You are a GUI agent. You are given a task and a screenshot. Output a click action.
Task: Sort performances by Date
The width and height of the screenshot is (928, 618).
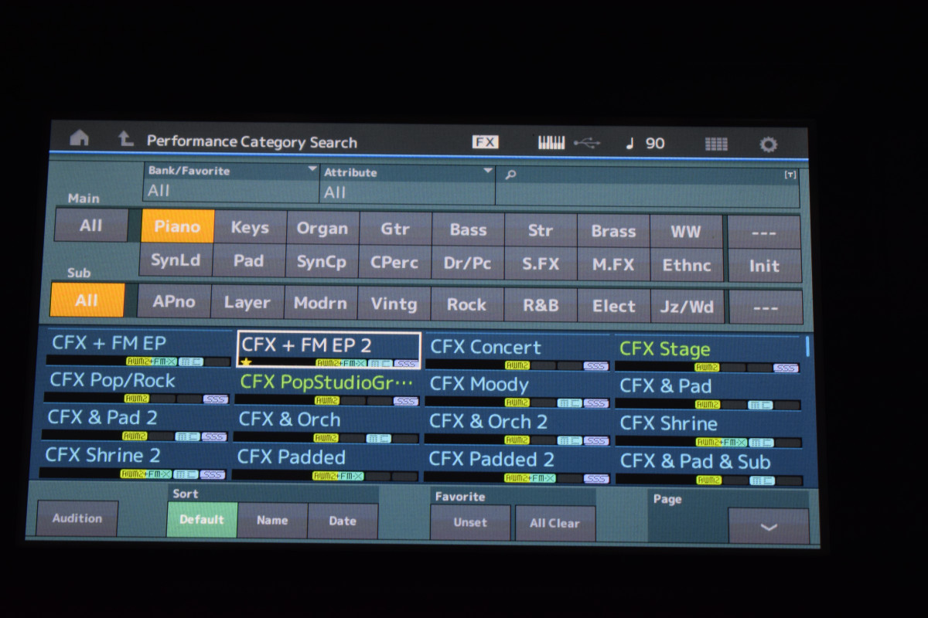point(343,521)
